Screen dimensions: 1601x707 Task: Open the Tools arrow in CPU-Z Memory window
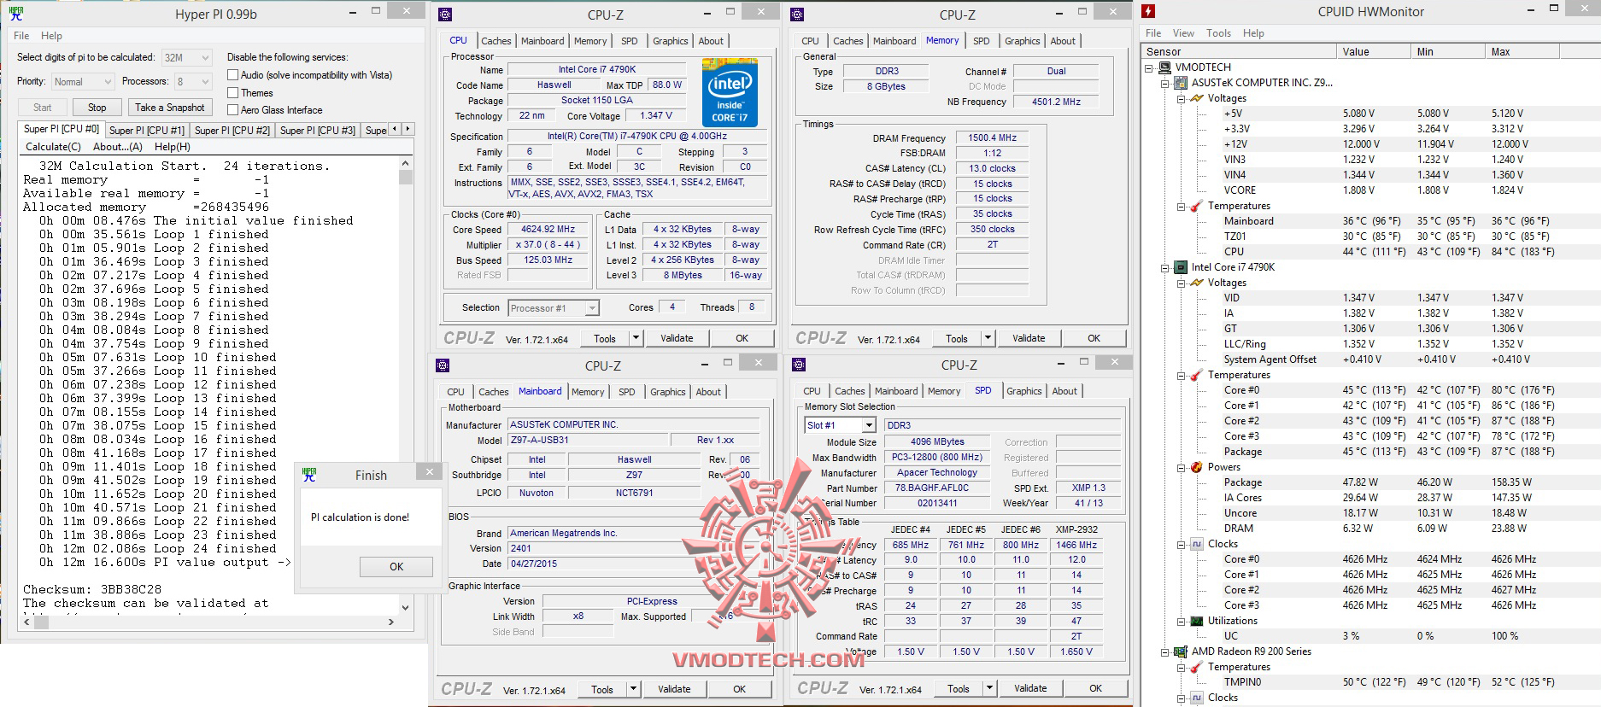[988, 338]
